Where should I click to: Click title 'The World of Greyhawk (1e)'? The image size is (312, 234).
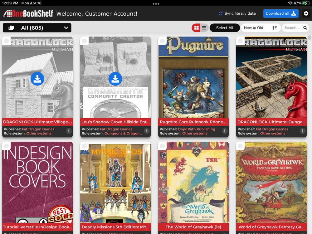click(x=193, y=227)
